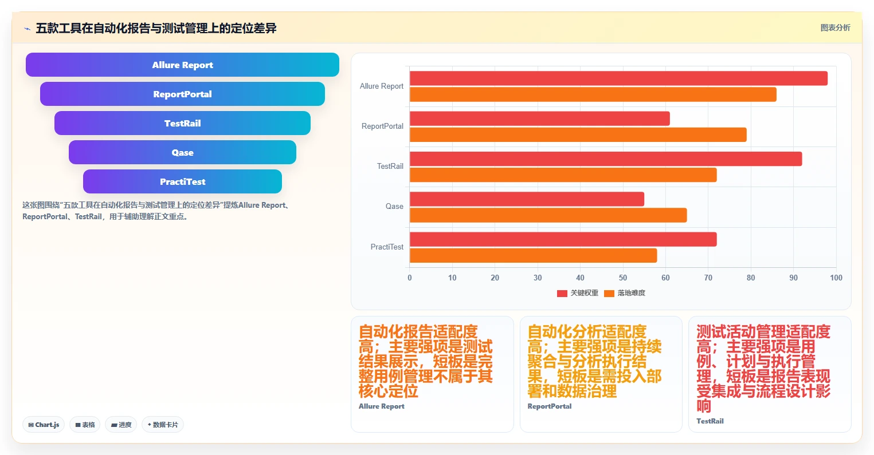Image resolution: width=874 pixels, height=455 pixels.
Task: Click the ReportPortal card caption
Action: tap(550, 406)
